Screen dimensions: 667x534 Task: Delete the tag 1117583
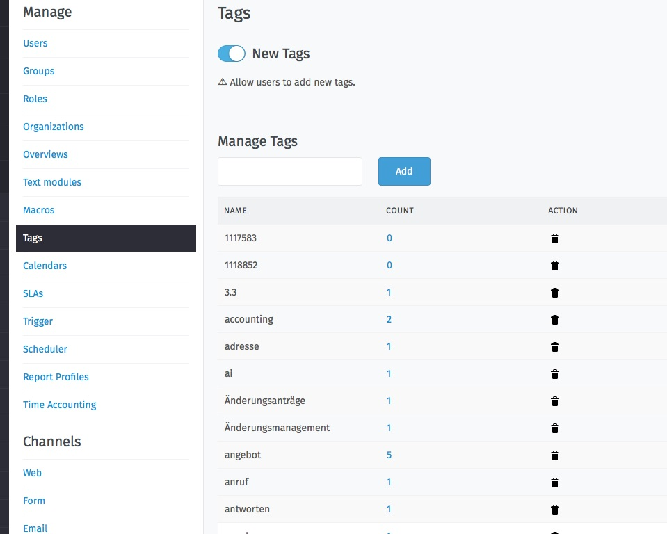pos(554,238)
